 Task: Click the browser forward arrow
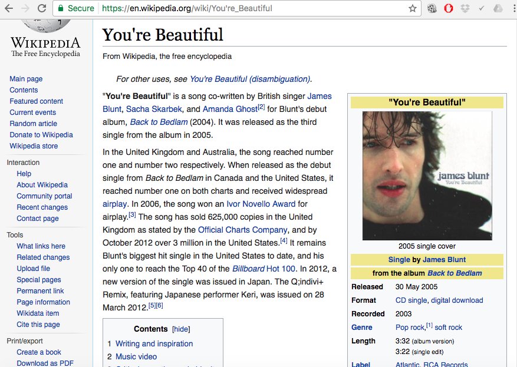pyautogui.click(x=25, y=8)
